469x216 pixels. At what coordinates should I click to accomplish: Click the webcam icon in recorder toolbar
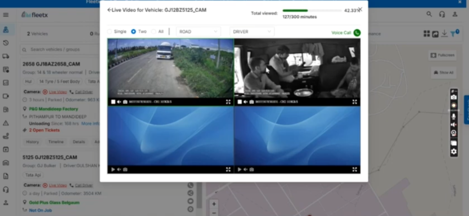click(454, 133)
